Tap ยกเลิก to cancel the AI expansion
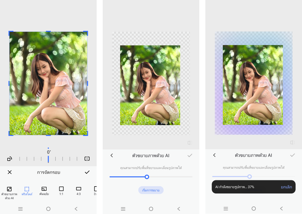 click(x=286, y=187)
